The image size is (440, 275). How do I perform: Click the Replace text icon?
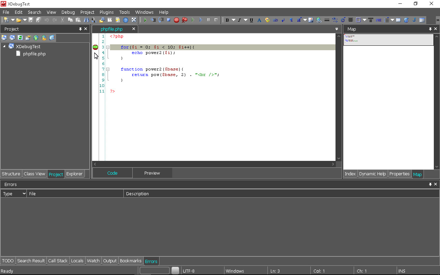tap(94, 20)
